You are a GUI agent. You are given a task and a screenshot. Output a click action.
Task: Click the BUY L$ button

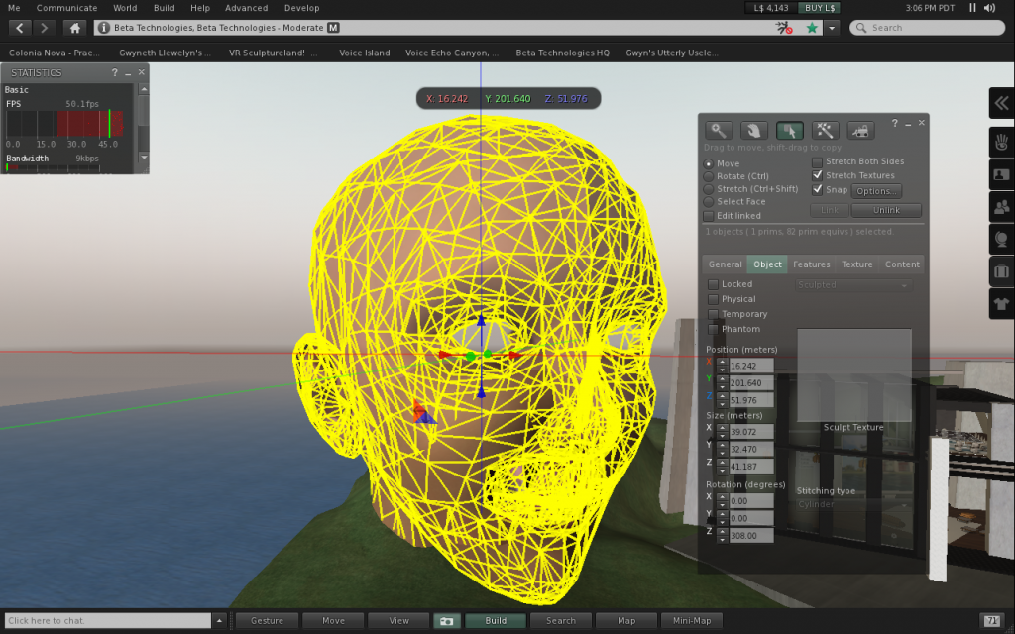(x=820, y=8)
